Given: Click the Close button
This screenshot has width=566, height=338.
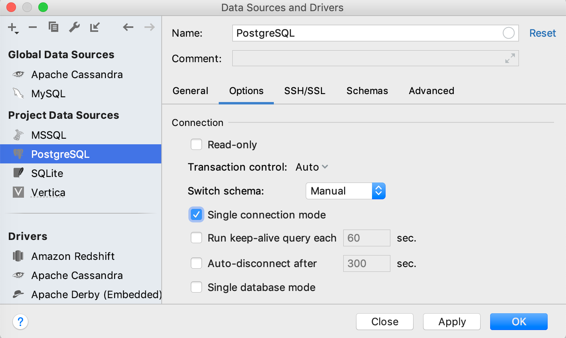Looking at the screenshot, I should (x=385, y=322).
